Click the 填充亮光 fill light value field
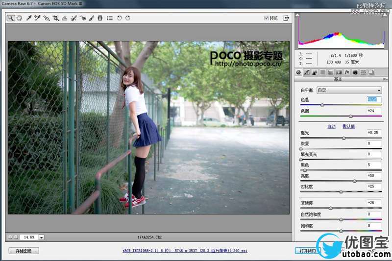 (x=374, y=154)
